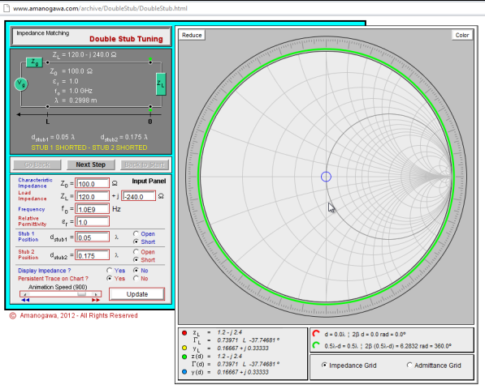
Task: Click the Back to Start button
Action: (x=145, y=165)
